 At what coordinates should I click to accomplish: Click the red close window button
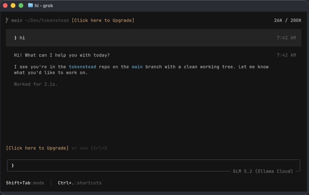click(5, 6)
